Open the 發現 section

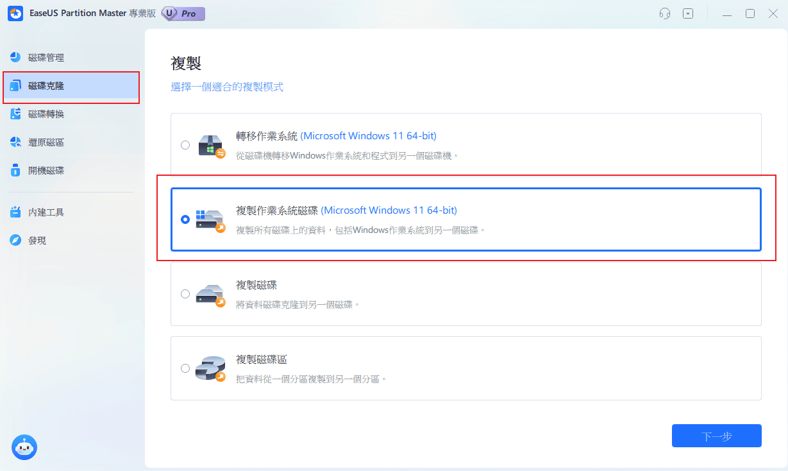click(33, 240)
